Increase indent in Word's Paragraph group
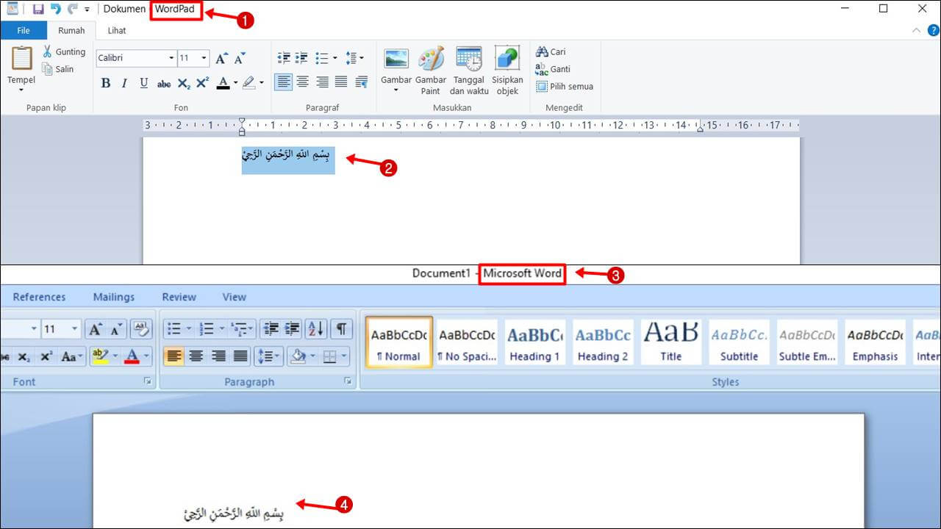The image size is (941, 529). point(292,328)
